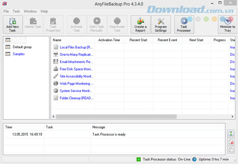Click the blue uptime clock icon
The height and width of the screenshot is (164, 238).
(x=194, y=159)
